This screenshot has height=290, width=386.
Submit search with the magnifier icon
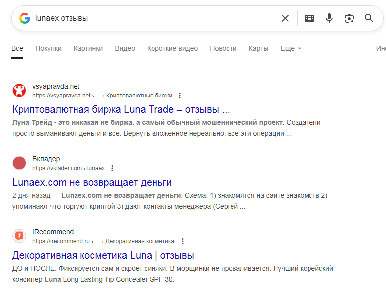point(369,18)
